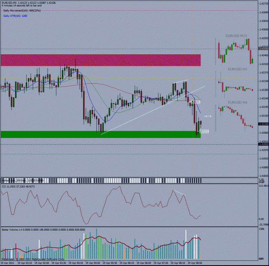
Task: Click the 19 Apr 2011 time axis label
Action: tap(7, 263)
